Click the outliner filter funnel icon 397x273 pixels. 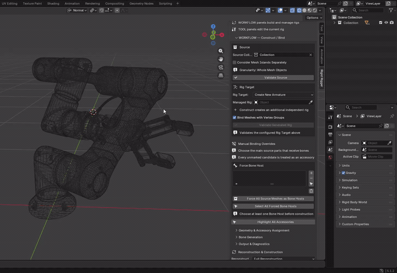click(391, 10)
